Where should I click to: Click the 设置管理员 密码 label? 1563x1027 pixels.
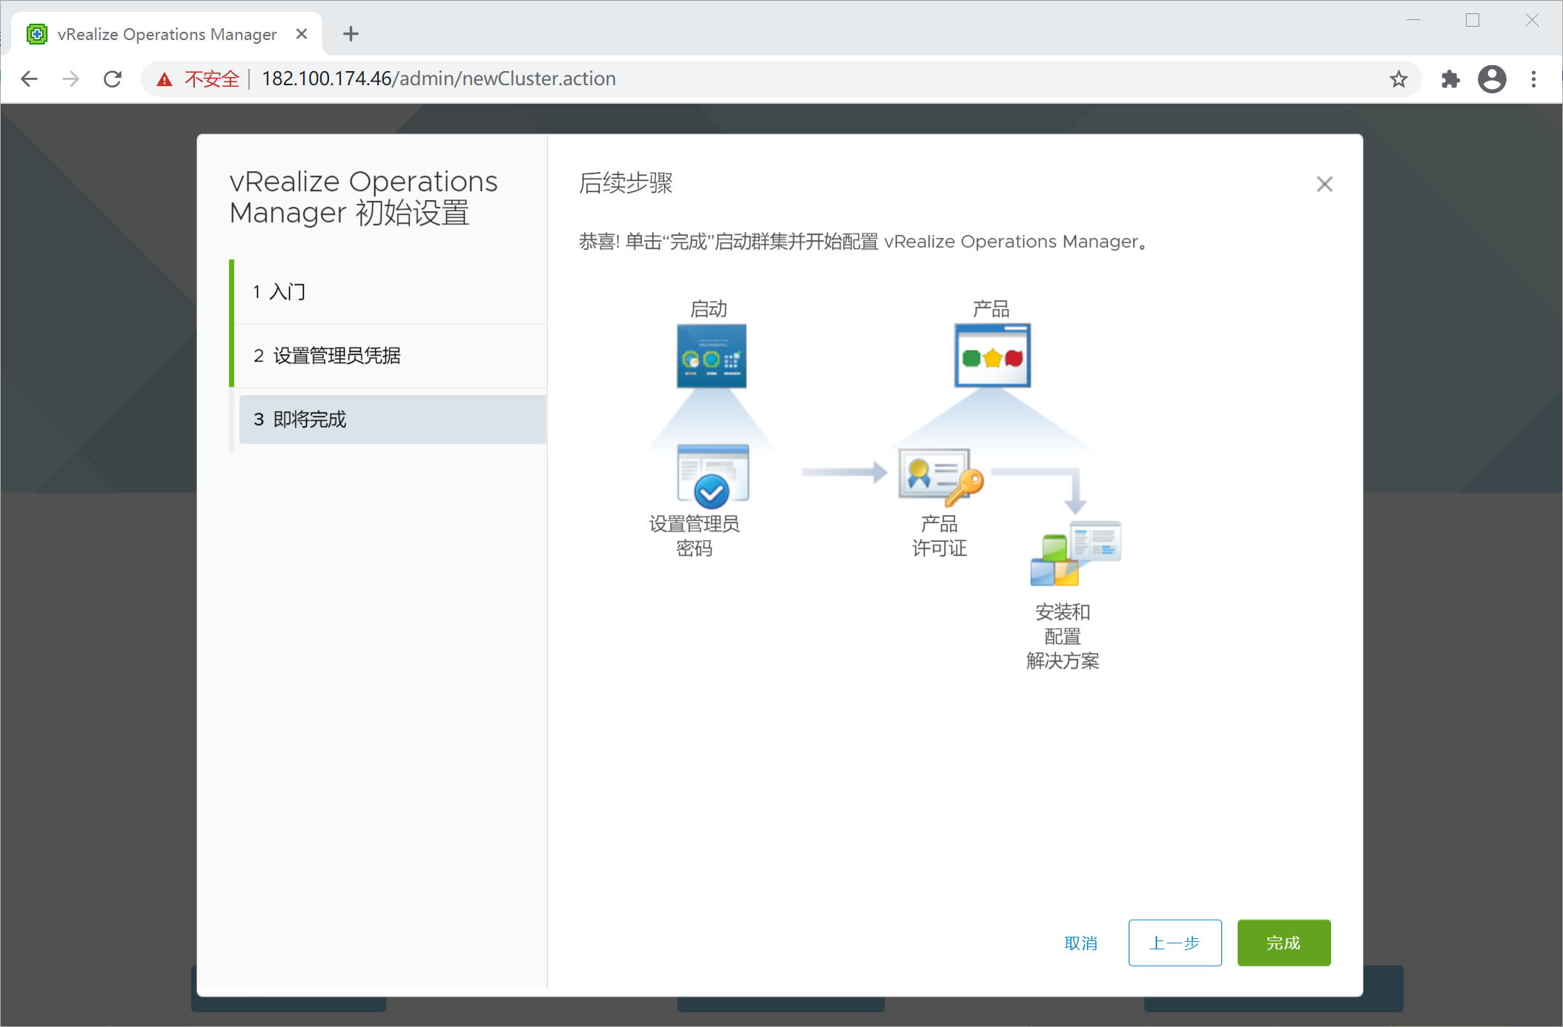tap(694, 536)
